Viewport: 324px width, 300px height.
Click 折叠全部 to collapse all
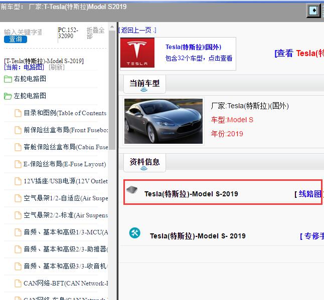(95, 33)
